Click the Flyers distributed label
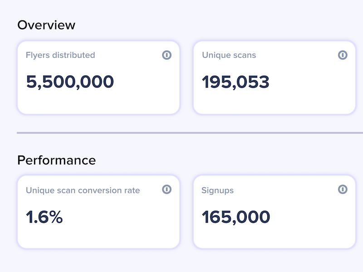This screenshot has width=363, height=272. tap(60, 55)
